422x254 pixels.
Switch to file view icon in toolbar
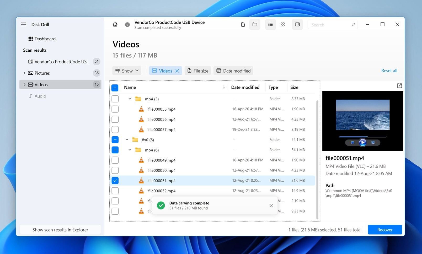pyautogui.click(x=243, y=24)
